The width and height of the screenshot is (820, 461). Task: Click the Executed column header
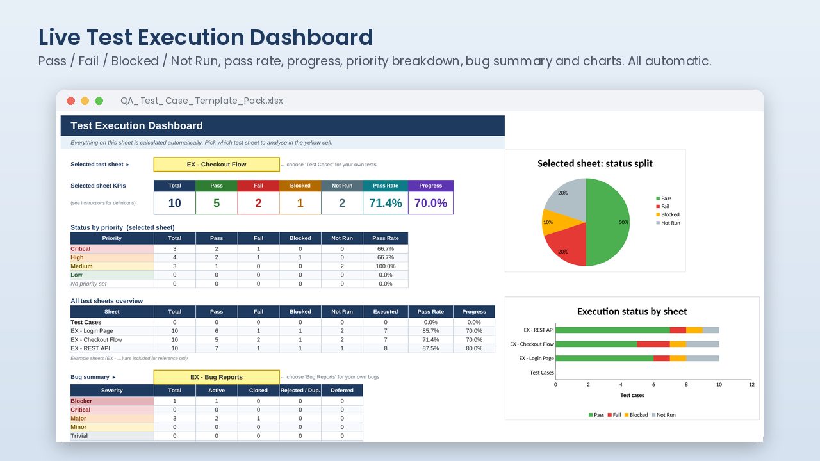(386, 312)
